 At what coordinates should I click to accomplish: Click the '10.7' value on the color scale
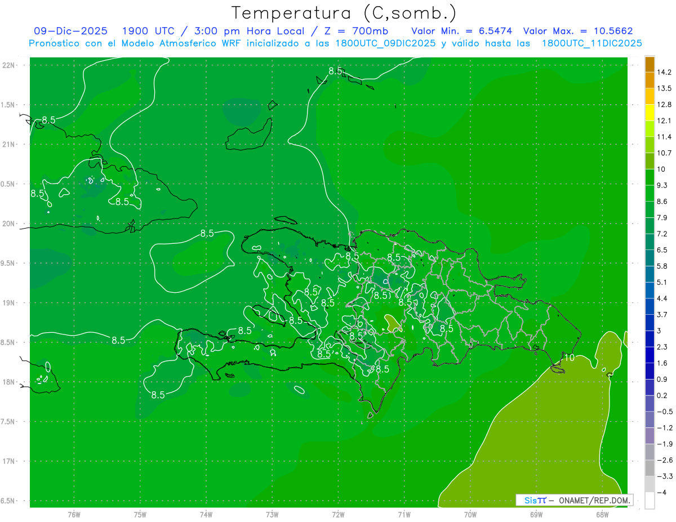(x=664, y=153)
